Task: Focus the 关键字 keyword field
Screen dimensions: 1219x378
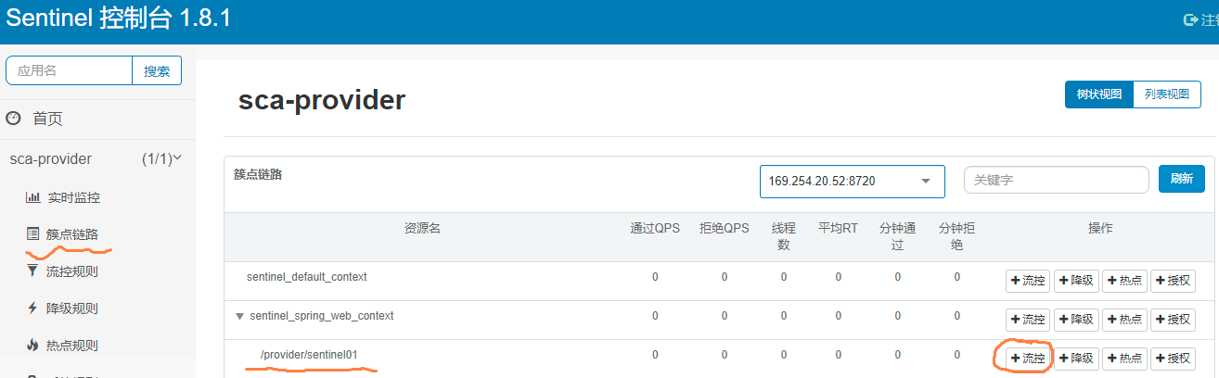Action: click(1057, 180)
